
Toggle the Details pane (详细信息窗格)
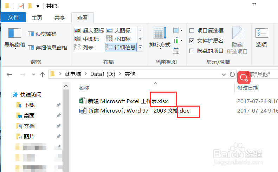click(47, 48)
